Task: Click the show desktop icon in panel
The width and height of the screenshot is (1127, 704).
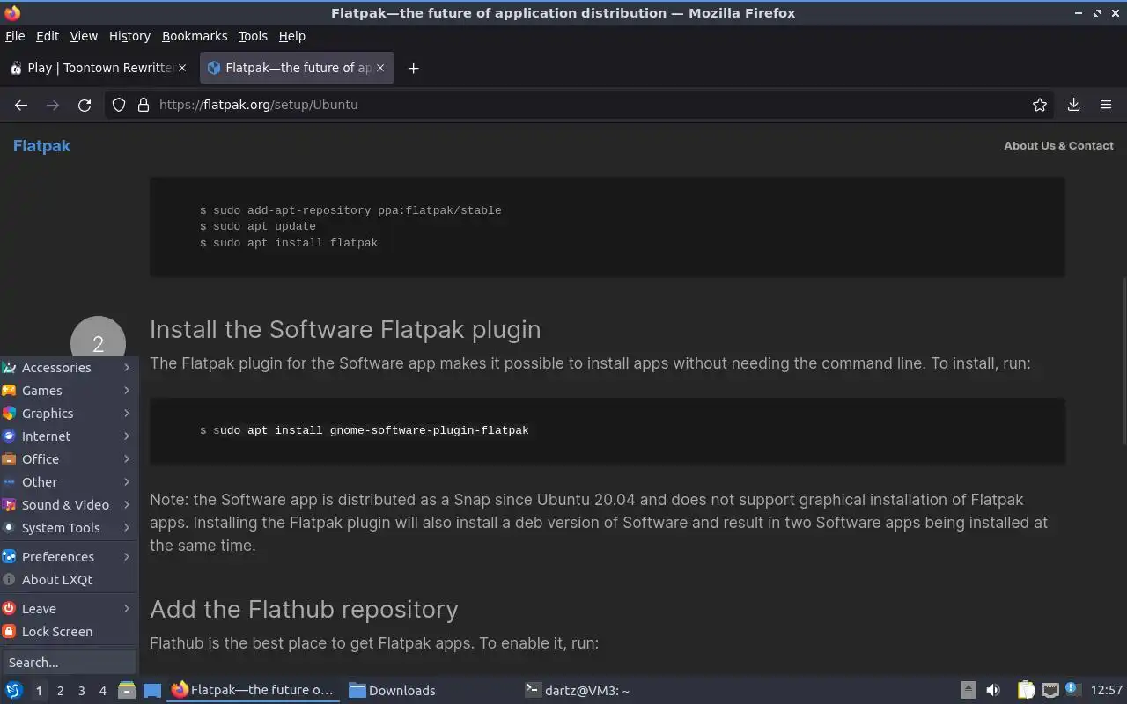Action: tap(152, 690)
